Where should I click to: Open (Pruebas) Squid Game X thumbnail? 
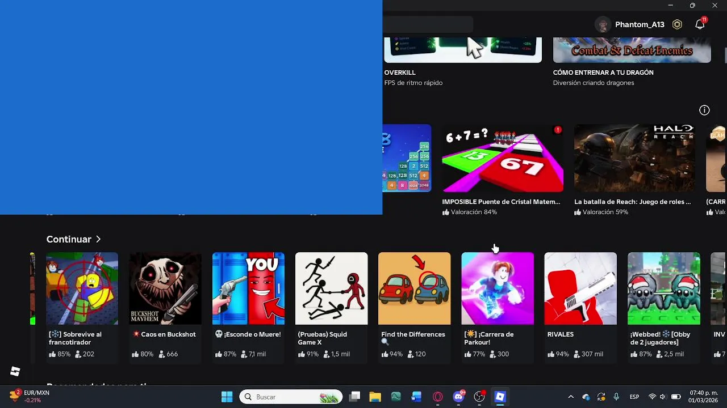coord(332,288)
